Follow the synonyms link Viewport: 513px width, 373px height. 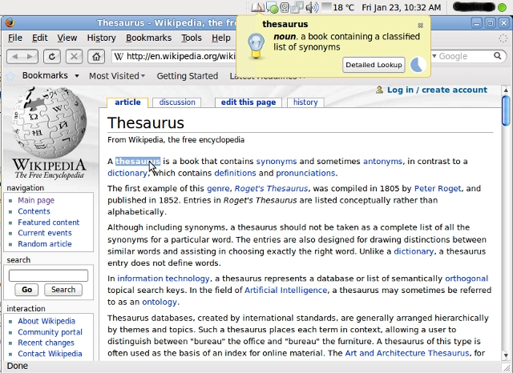[277, 162]
